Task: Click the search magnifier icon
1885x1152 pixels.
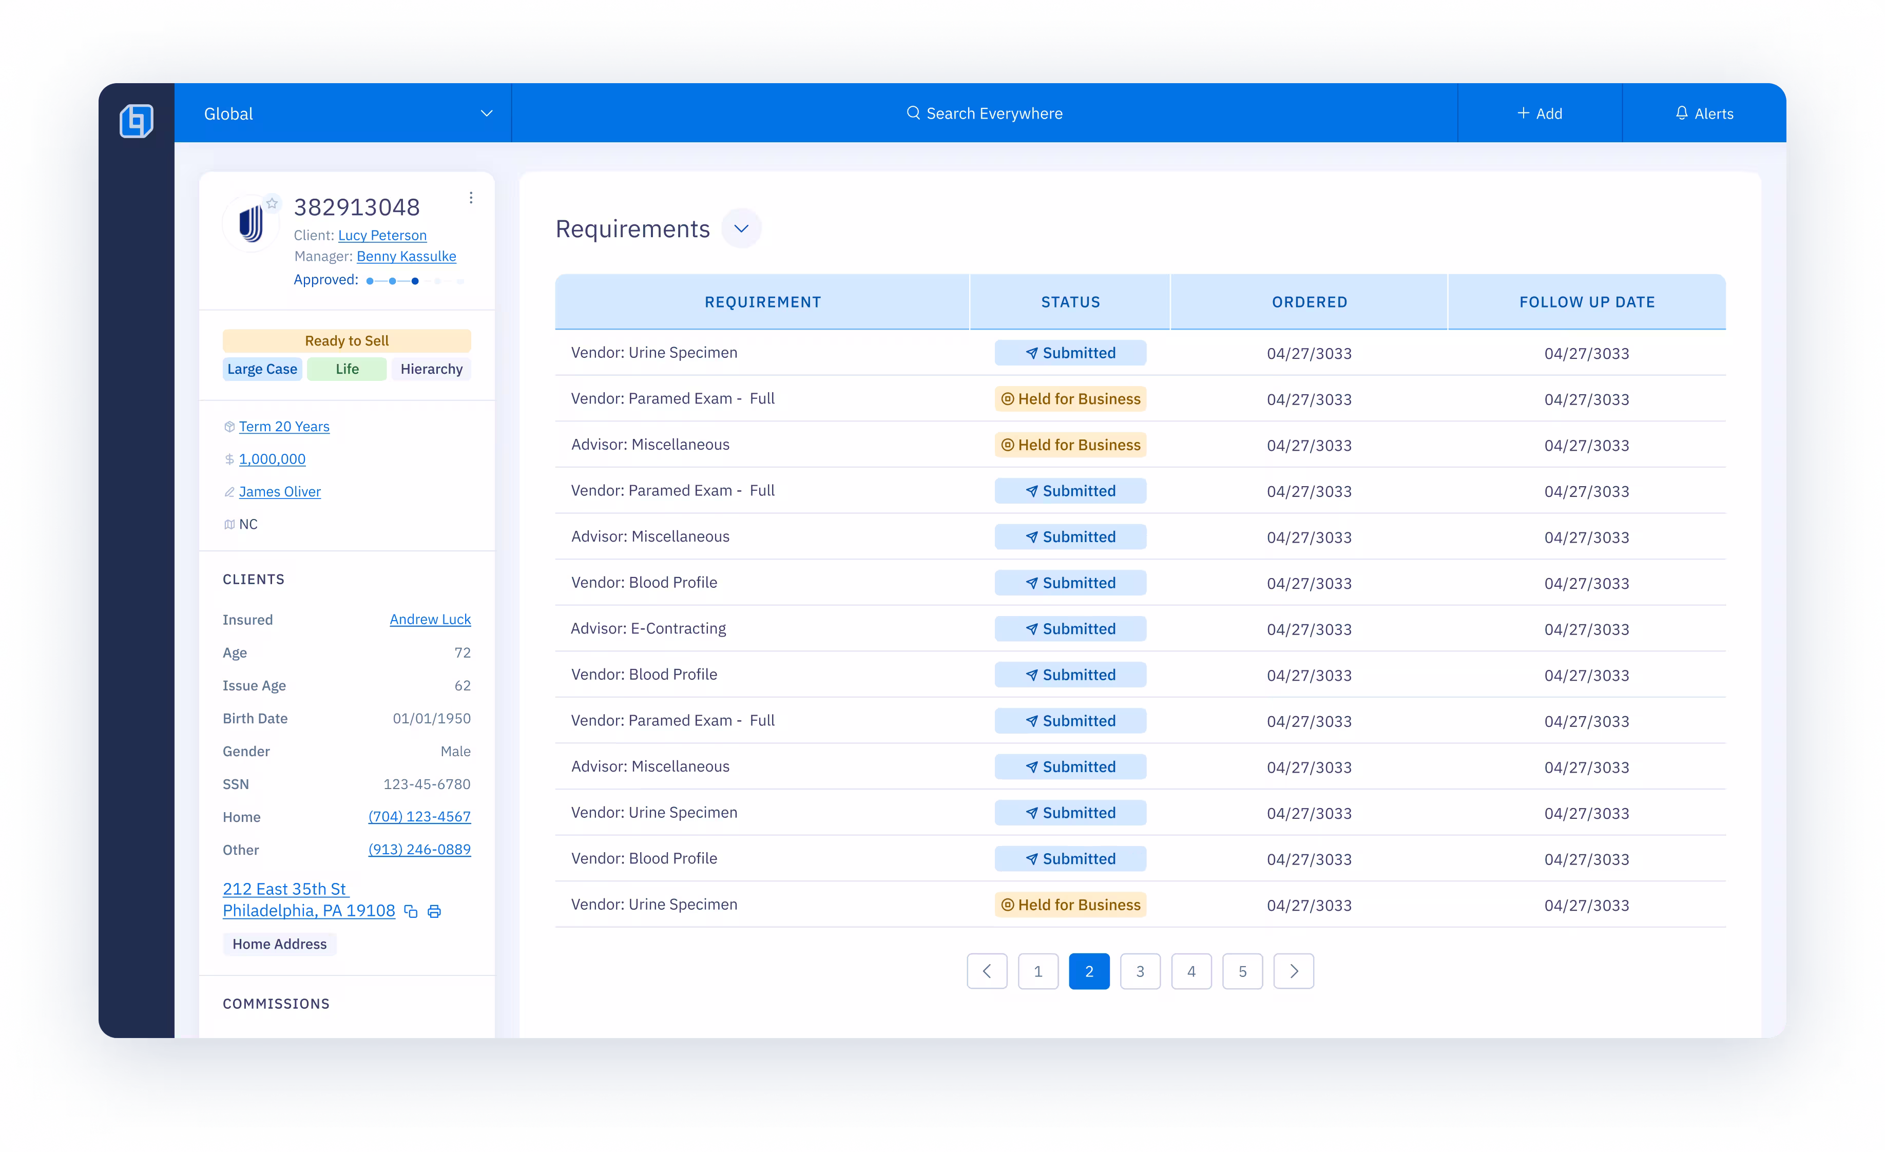Action: coord(913,113)
